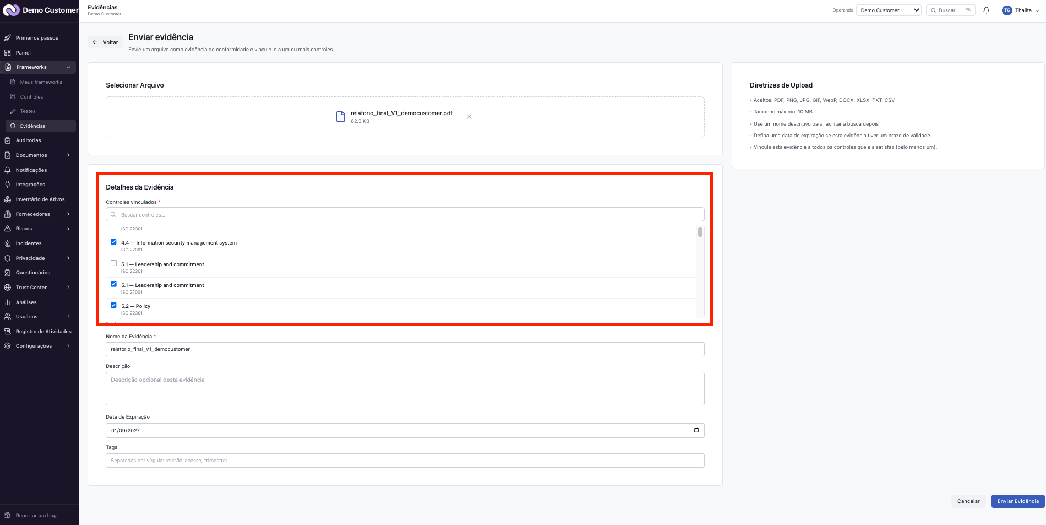
Task: Click the Auditorias clipboard icon
Action: pyautogui.click(x=8, y=140)
